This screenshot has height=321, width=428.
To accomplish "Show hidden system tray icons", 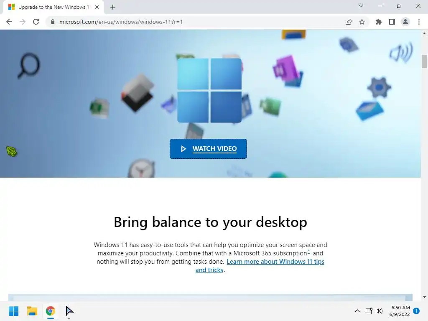I will [x=357, y=311].
